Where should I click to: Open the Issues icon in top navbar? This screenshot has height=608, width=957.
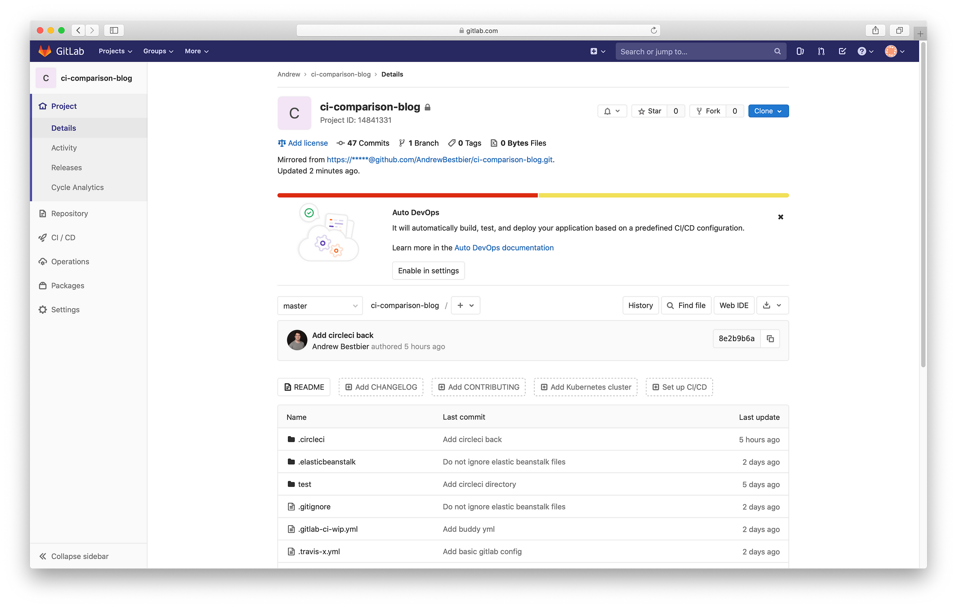800,51
